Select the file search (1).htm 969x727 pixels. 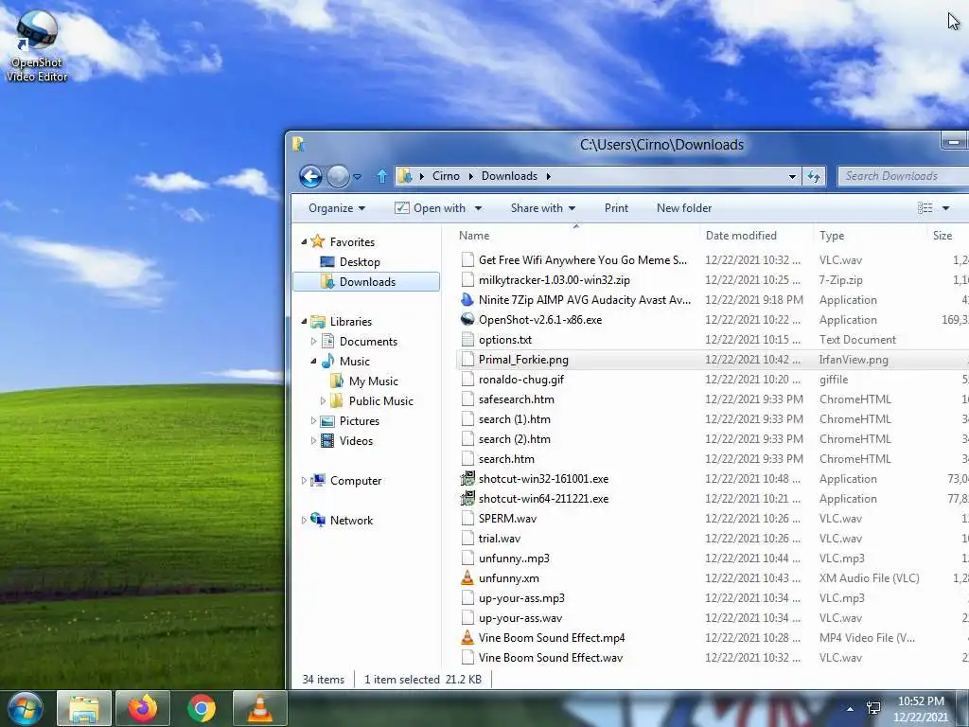[x=514, y=419]
